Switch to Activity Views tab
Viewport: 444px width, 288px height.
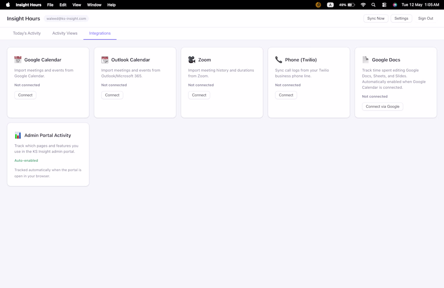pyautogui.click(x=65, y=33)
